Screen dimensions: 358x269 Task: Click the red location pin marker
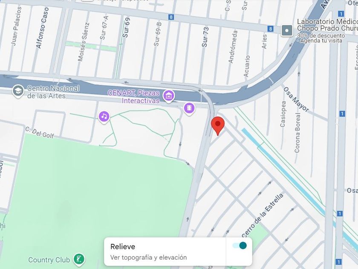[218, 126]
